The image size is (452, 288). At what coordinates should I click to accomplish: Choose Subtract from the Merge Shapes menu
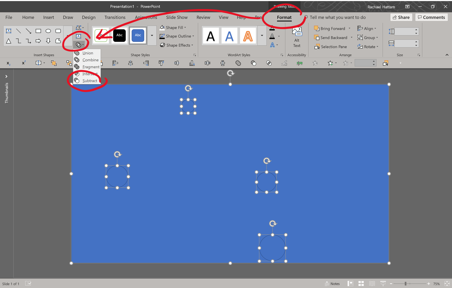click(90, 81)
